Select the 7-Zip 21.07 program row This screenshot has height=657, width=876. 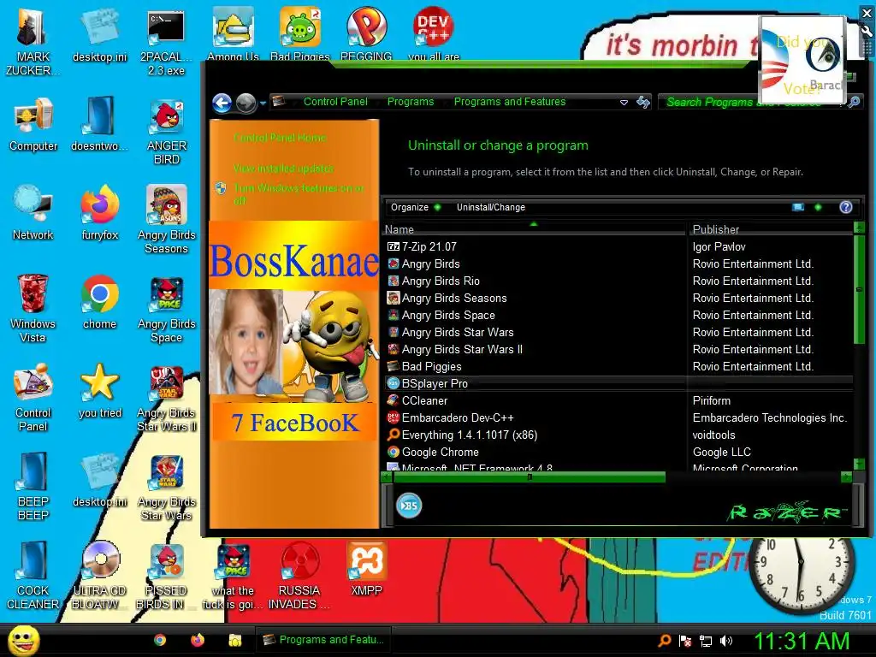click(x=618, y=246)
